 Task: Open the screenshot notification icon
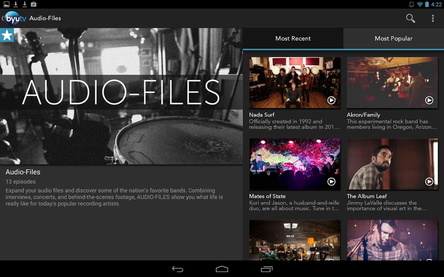click(6, 4)
